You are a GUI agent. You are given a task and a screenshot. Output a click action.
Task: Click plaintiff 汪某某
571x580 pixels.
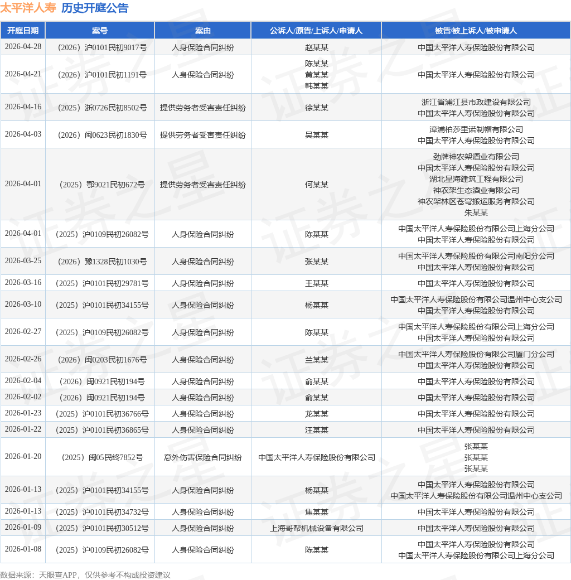[317, 430]
